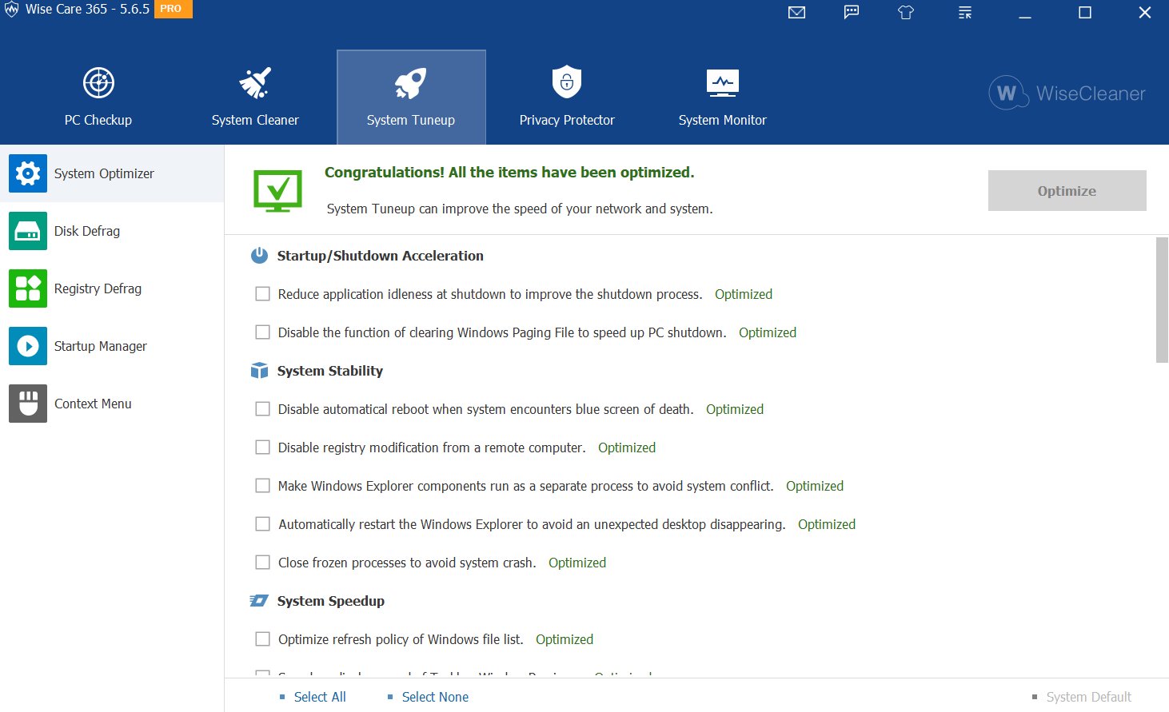This screenshot has width=1169, height=712.
Task: Toggle 'Optimize refresh policy of Windows file list'
Action: point(262,639)
